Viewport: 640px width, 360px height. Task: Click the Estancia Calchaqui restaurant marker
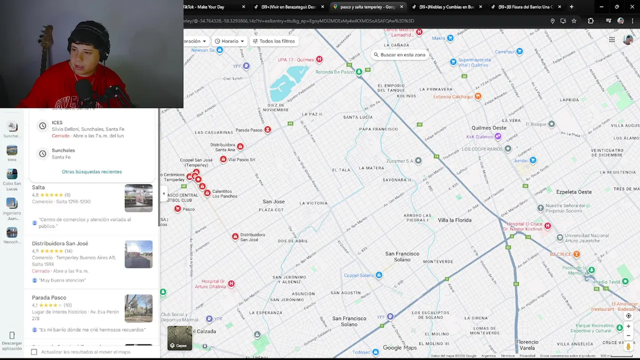478,96
